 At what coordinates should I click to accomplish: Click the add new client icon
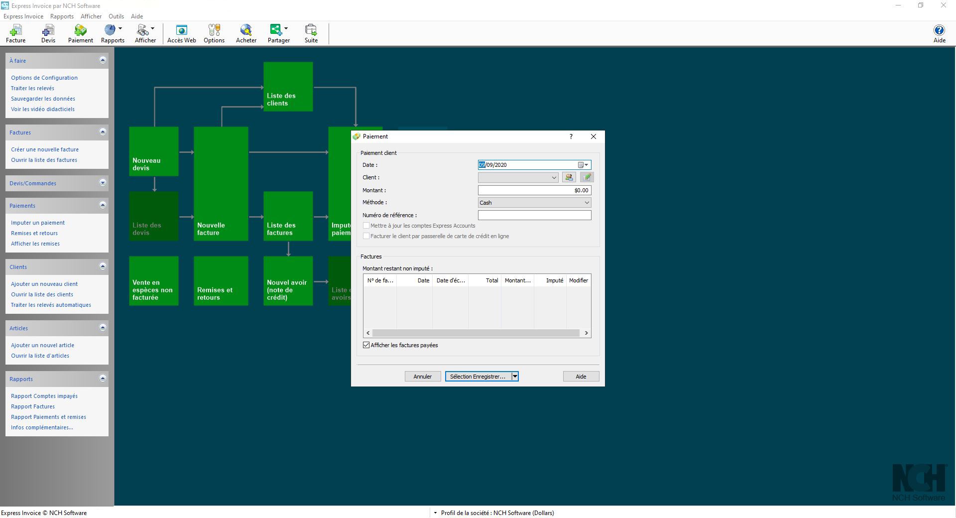pyautogui.click(x=569, y=177)
